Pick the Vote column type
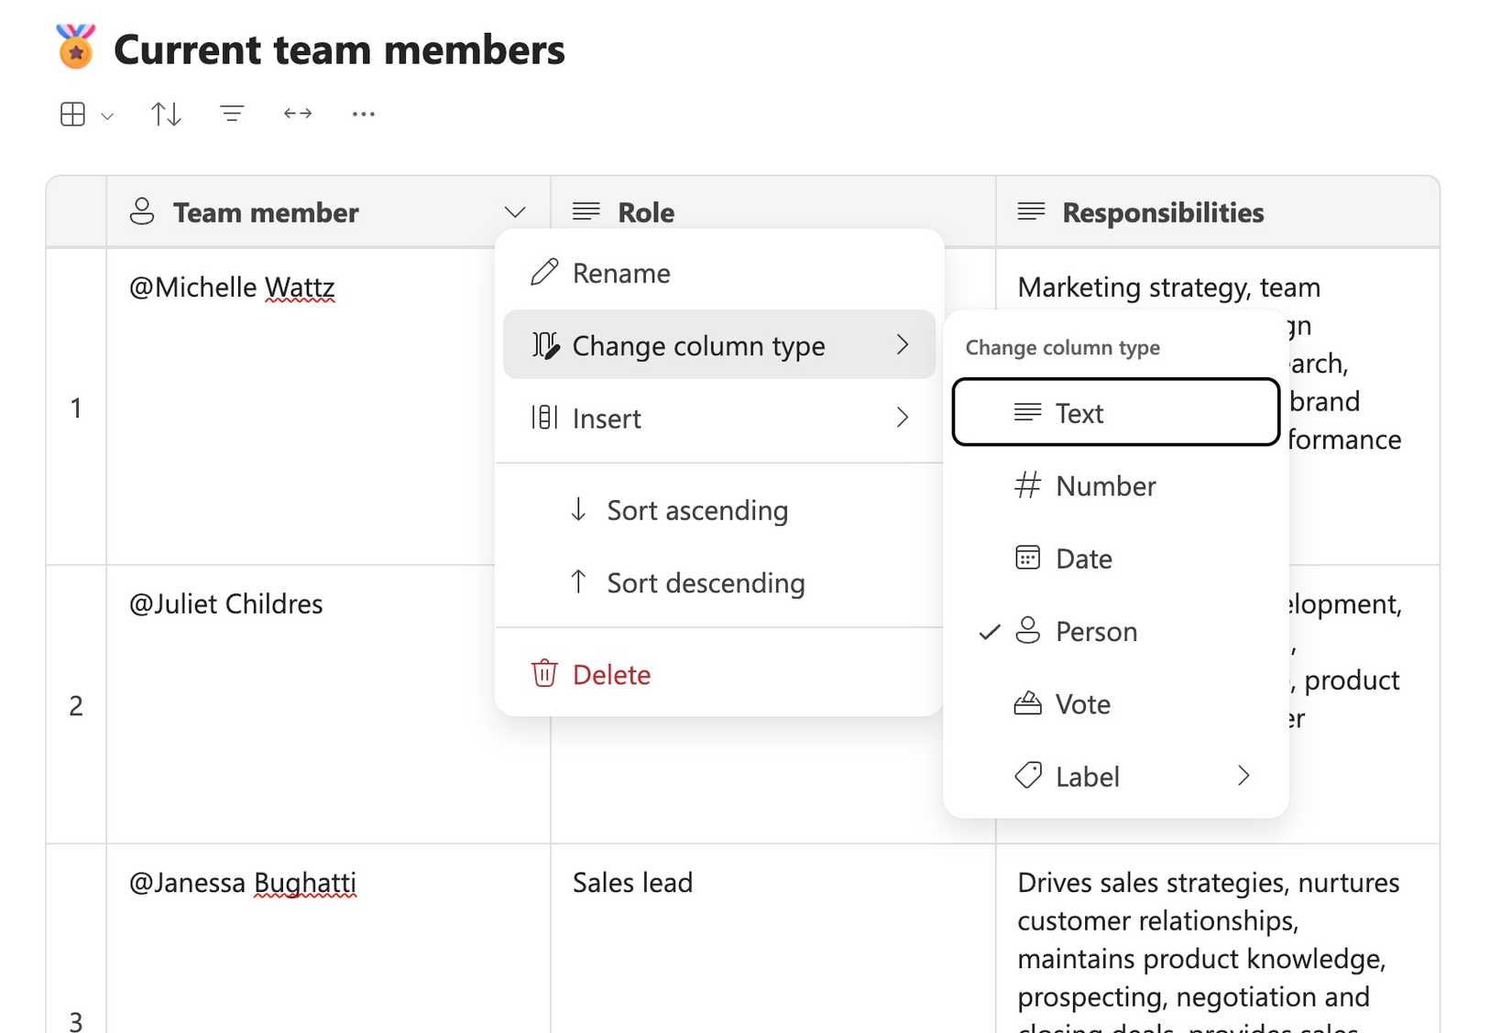1512x1033 pixels. [1082, 703]
